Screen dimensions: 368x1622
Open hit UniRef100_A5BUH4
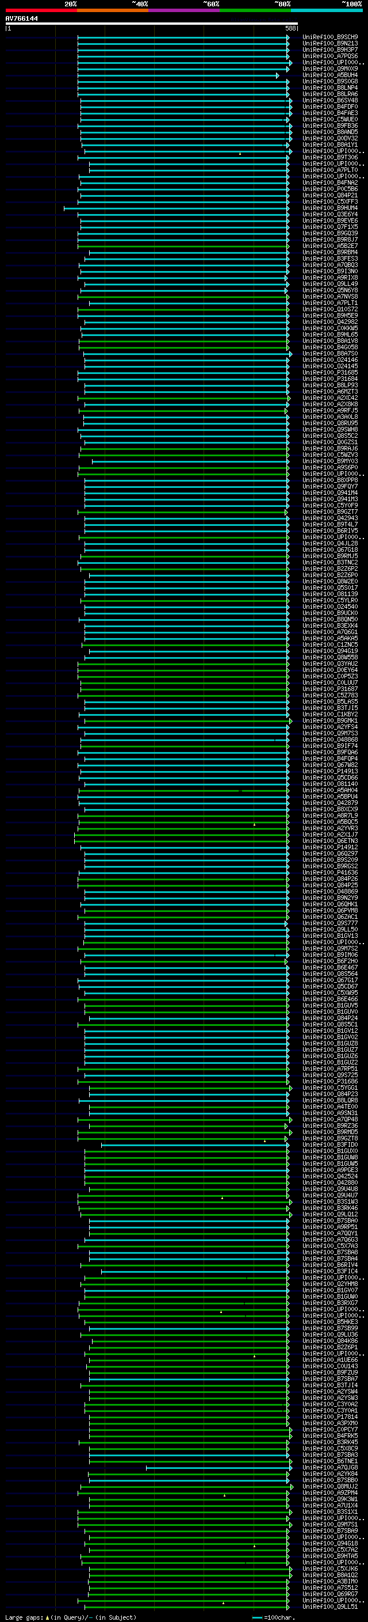tap(330, 75)
